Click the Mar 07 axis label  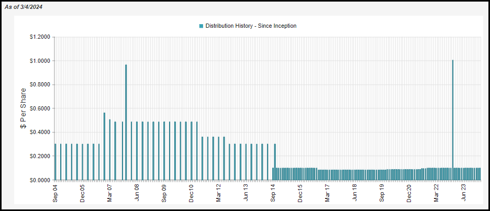tap(110, 193)
